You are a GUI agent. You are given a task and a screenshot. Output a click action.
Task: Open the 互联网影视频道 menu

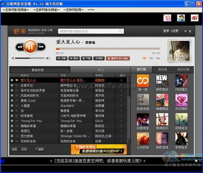16,10
